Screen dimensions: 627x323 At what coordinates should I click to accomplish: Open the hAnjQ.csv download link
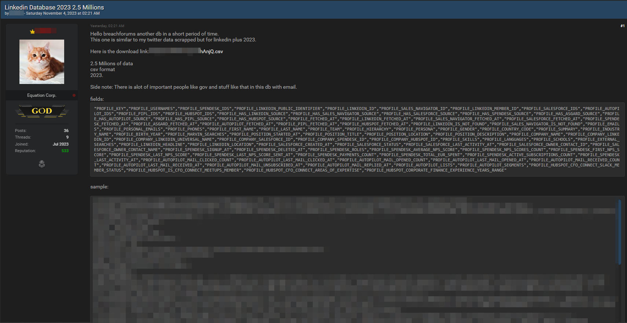pos(211,52)
